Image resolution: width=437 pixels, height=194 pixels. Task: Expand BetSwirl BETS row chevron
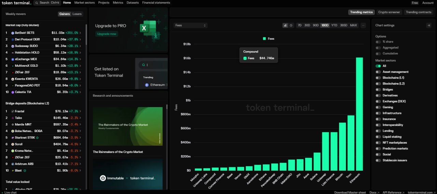coord(80,33)
